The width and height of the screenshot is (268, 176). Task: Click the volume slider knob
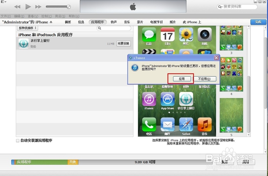(x=69, y=7)
